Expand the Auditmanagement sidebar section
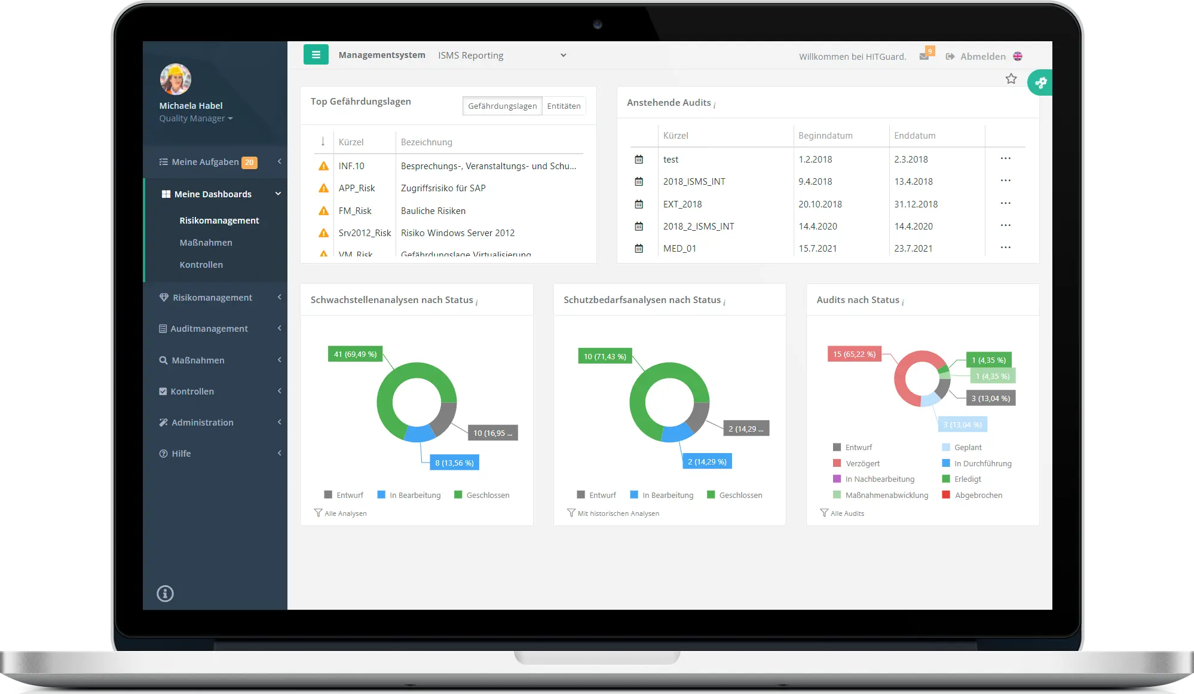Screen dimensions: 1194x694 pyautogui.click(x=210, y=328)
